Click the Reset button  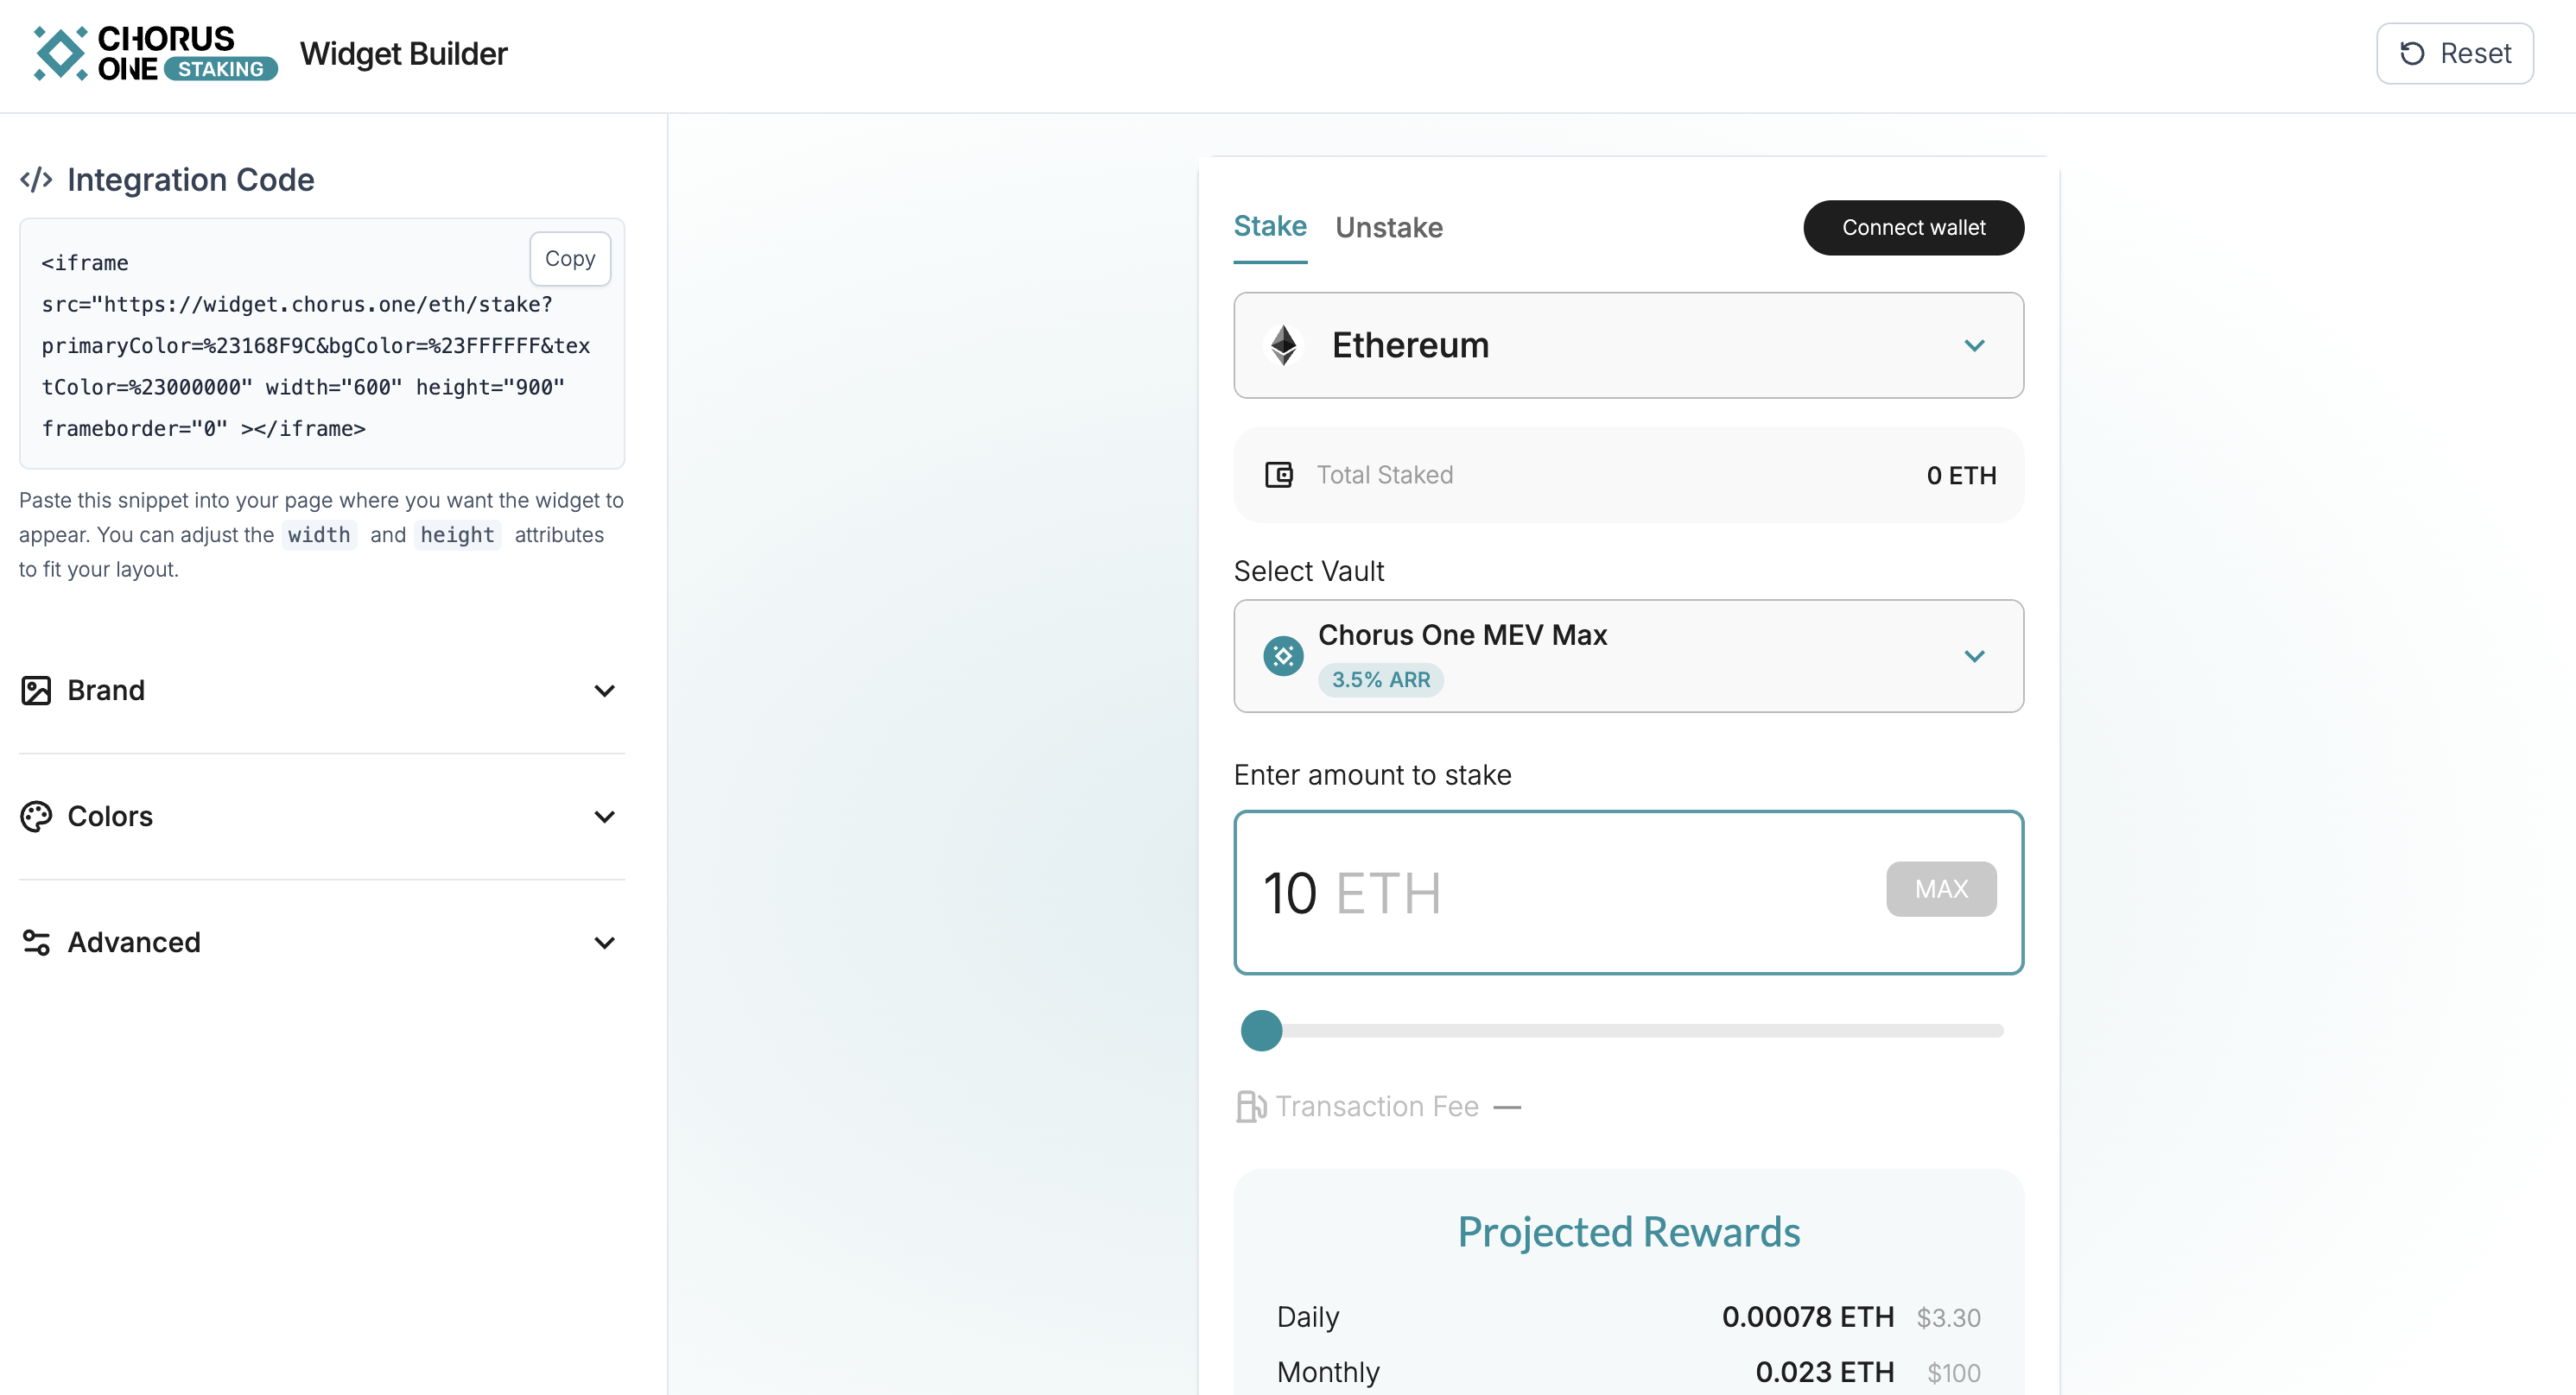[x=2454, y=53]
